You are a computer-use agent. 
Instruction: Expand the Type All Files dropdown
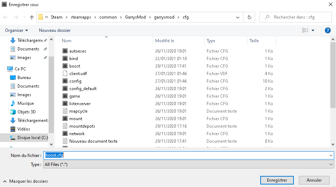331,164
